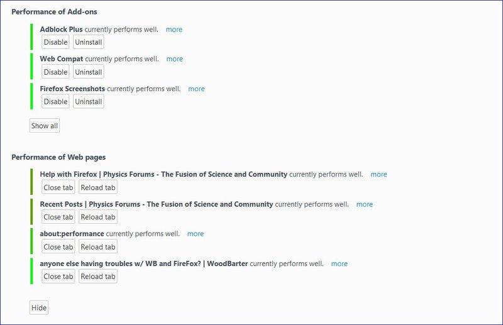Disable the Web Compat add-on

click(55, 72)
